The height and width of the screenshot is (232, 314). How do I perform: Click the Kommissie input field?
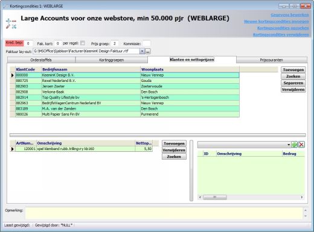pyautogui.click(x=146, y=43)
